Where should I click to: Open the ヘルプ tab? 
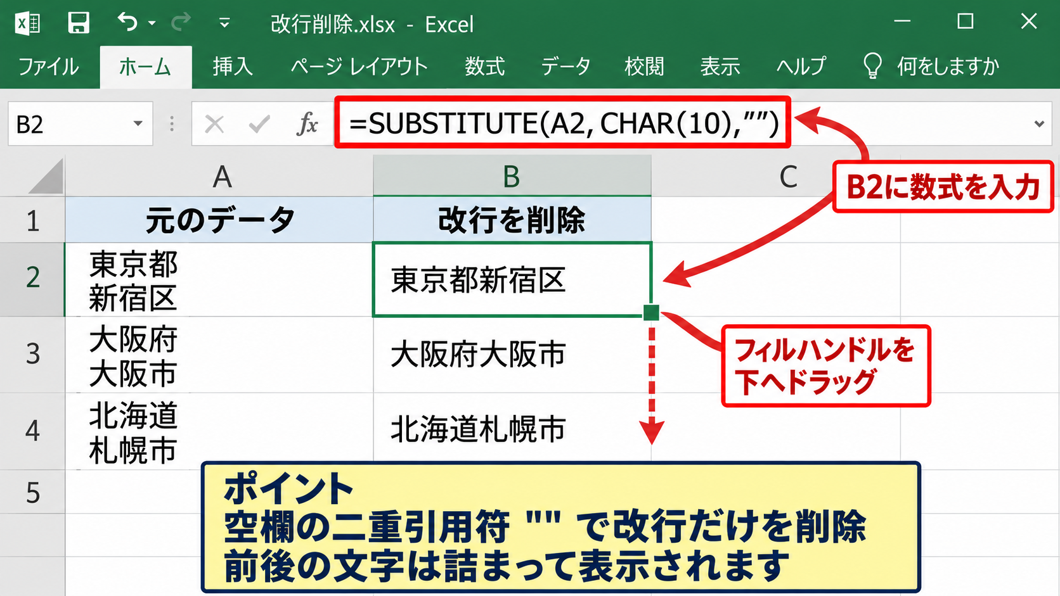(x=801, y=66)
